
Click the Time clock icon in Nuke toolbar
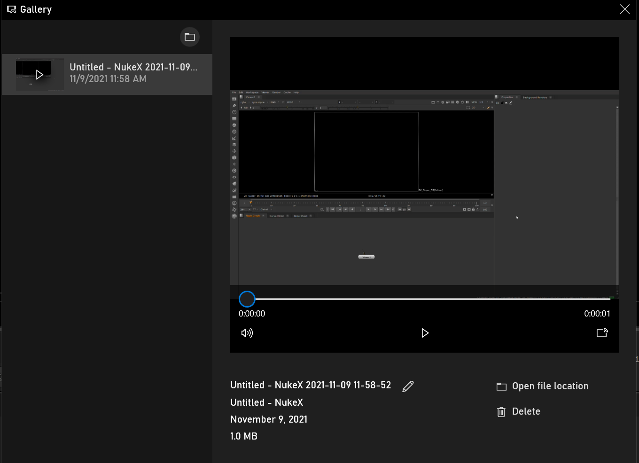pyautogui.click(x=234, y=112)
